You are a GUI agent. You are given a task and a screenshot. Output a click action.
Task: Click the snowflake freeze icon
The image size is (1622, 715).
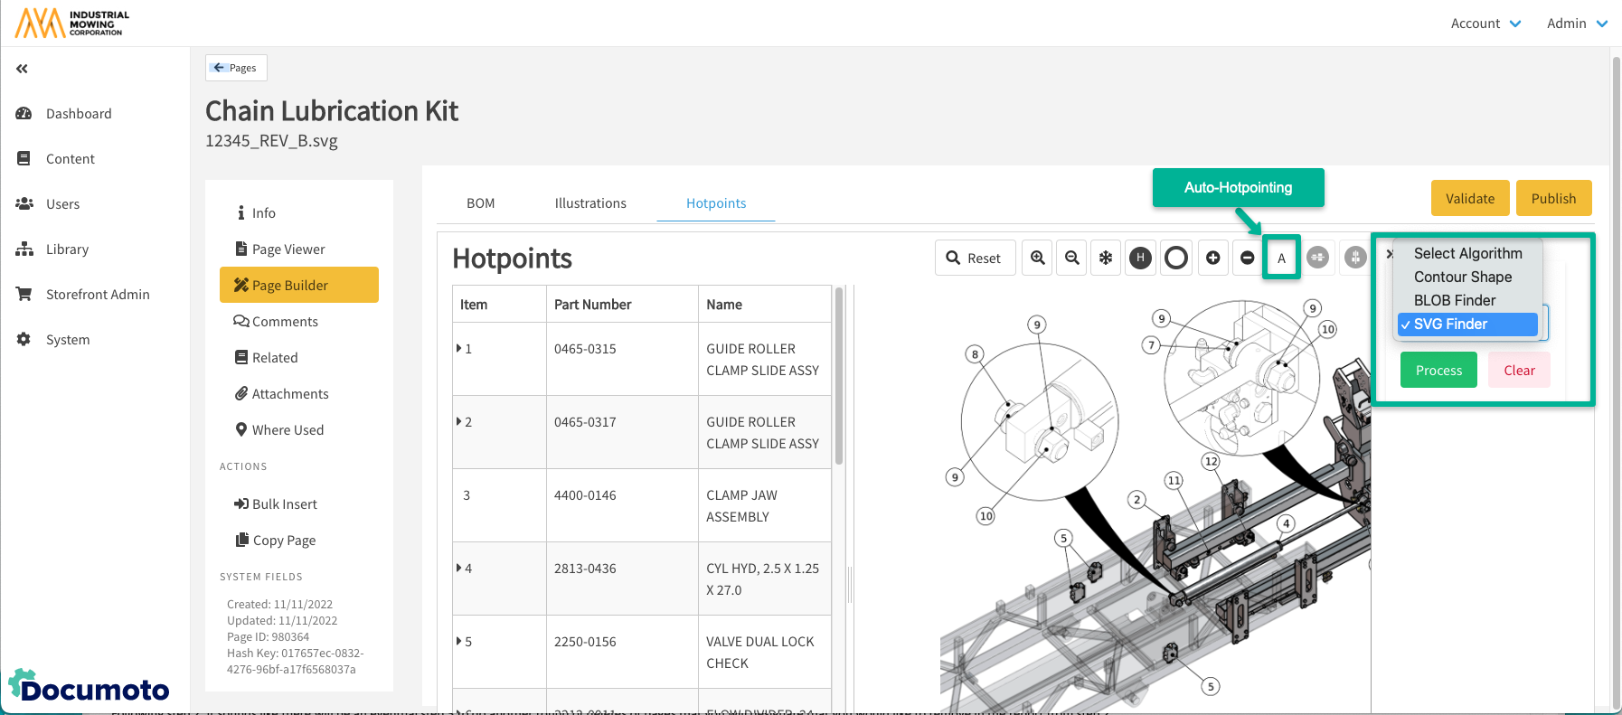coord(1106,258)
